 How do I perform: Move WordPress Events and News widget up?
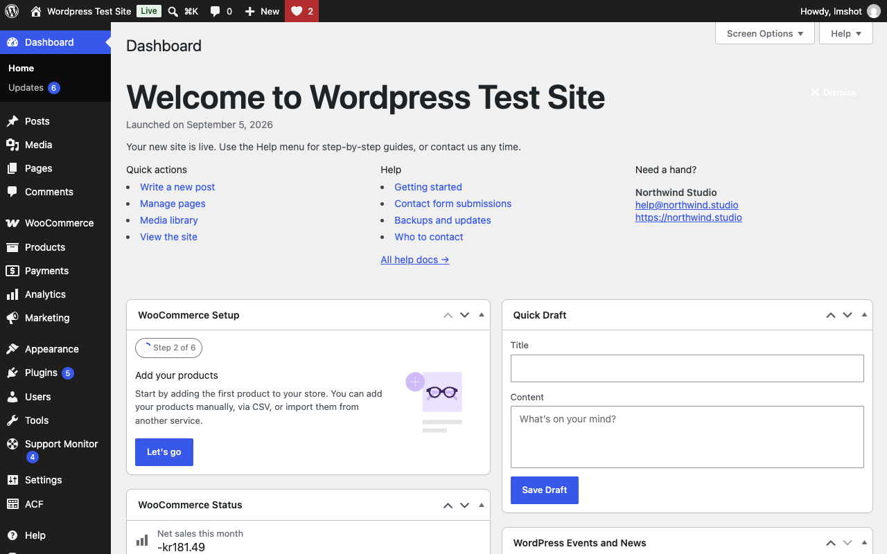click(x=830, y=543)
